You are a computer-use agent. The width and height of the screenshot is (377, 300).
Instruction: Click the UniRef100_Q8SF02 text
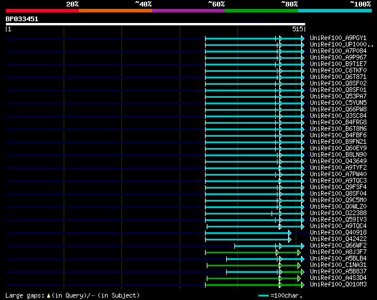[x=338, y=84]
